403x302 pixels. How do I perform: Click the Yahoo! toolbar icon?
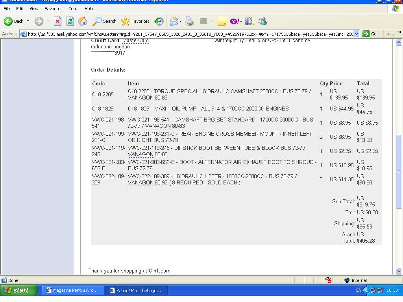235,21
